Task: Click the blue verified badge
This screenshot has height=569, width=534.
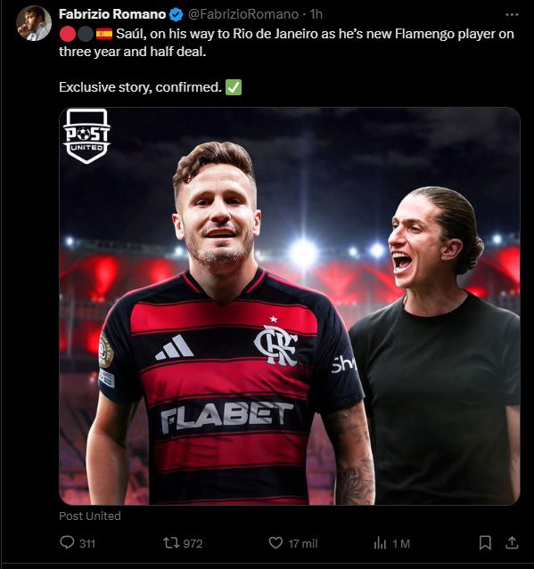Action: coord(177,14)
